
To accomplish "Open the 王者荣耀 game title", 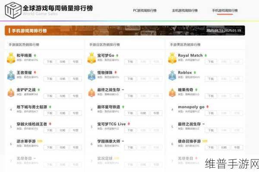I will click(24, 72).
